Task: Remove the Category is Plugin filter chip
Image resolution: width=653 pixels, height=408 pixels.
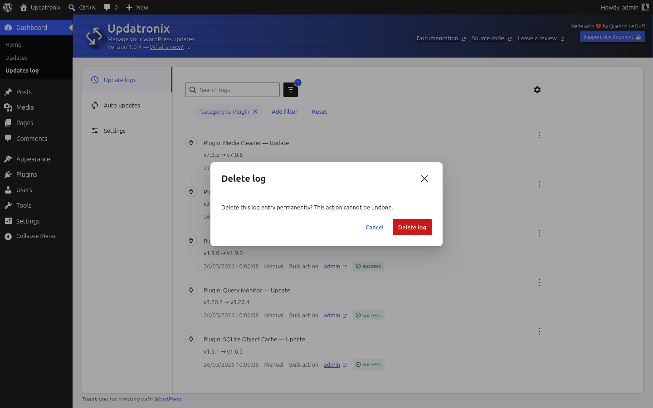Action: point(255,112)
